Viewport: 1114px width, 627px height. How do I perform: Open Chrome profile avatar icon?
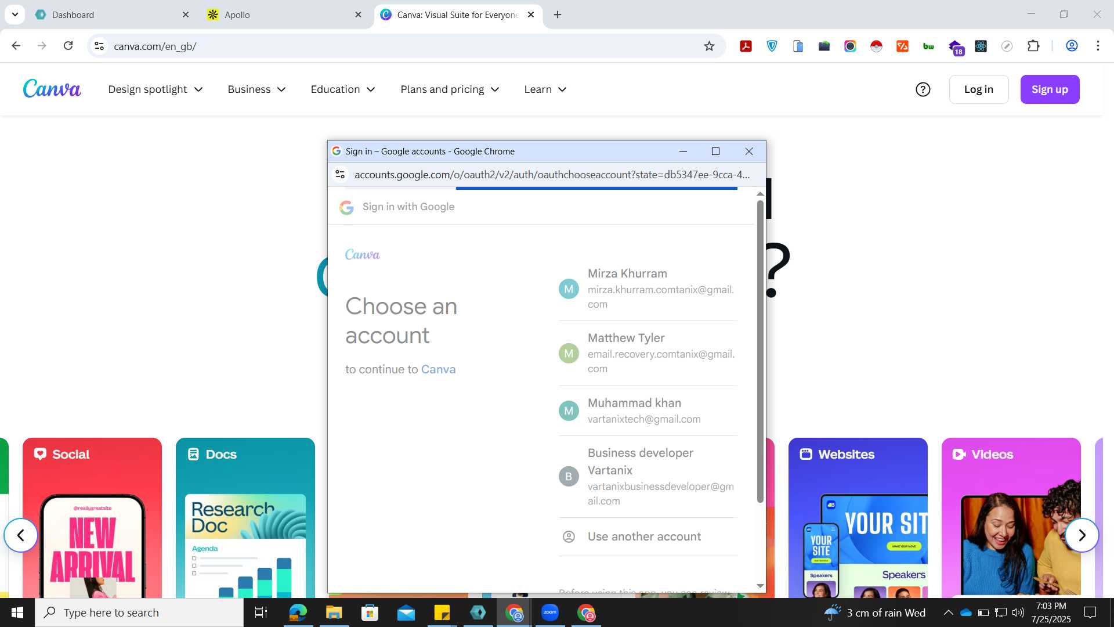pyautogui.click(x=1072, y=46)
